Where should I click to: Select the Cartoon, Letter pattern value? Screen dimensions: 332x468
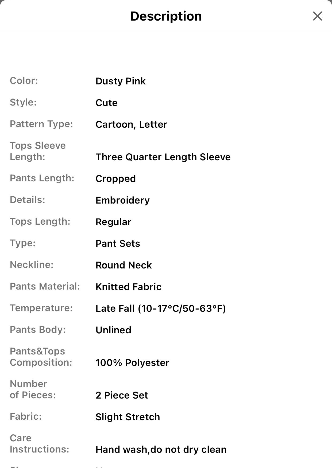pos(131,124)
